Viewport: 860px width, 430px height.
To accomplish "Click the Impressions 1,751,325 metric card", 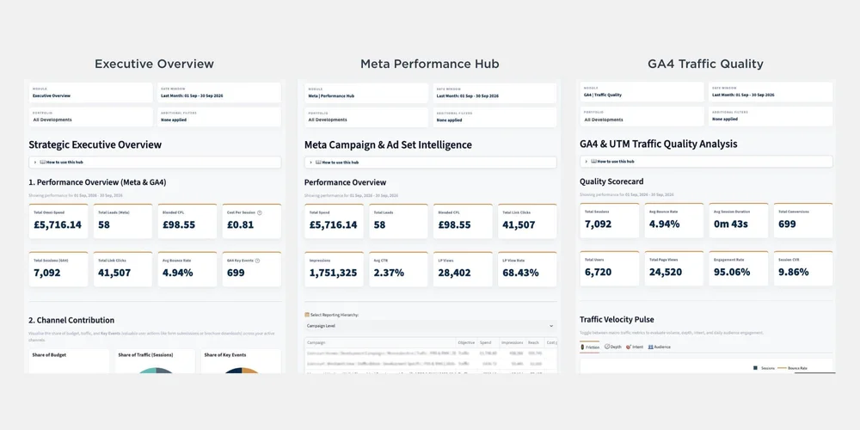I will 334,269.
